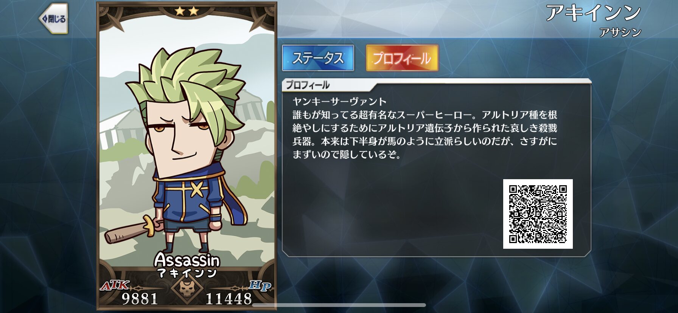Click the katakana name on card bottom
Viewport: 678px width, 313px height.
tap(187, 273)
